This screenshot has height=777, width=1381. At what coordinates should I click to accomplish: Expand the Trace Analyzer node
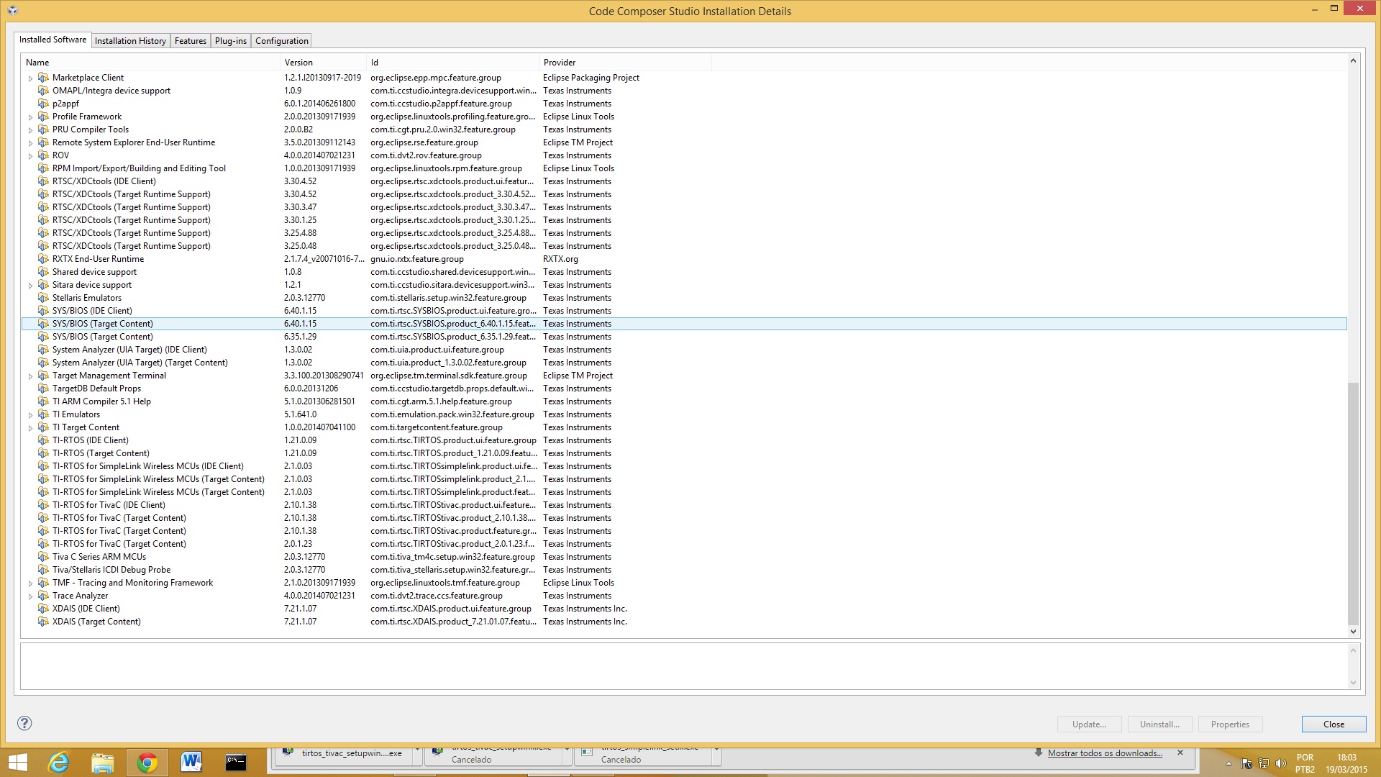(29, 595)
